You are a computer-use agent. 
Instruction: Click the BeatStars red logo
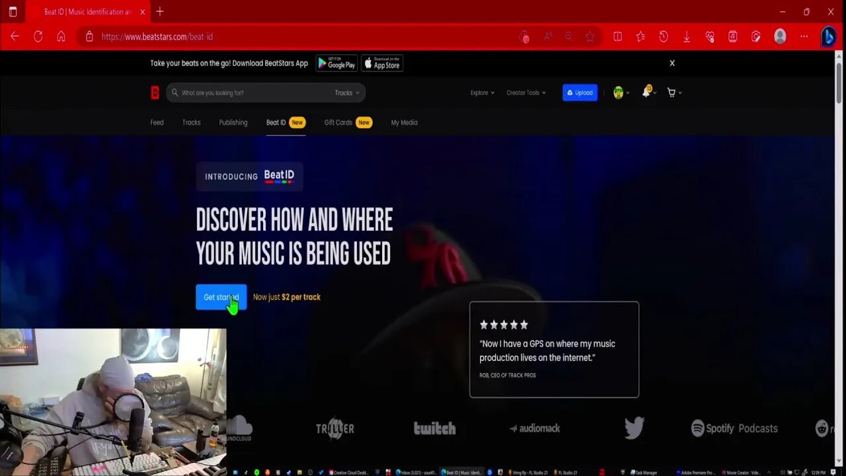[x=155, y=93]
